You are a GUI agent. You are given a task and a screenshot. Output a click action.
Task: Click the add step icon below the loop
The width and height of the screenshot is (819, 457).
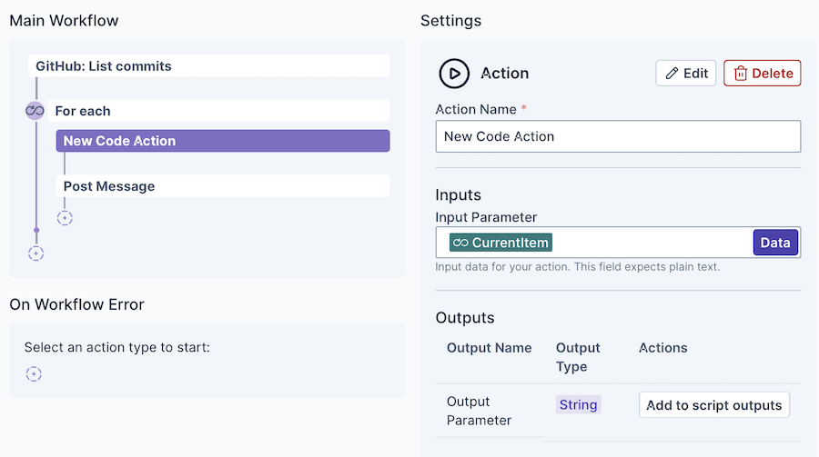point(35,253)
